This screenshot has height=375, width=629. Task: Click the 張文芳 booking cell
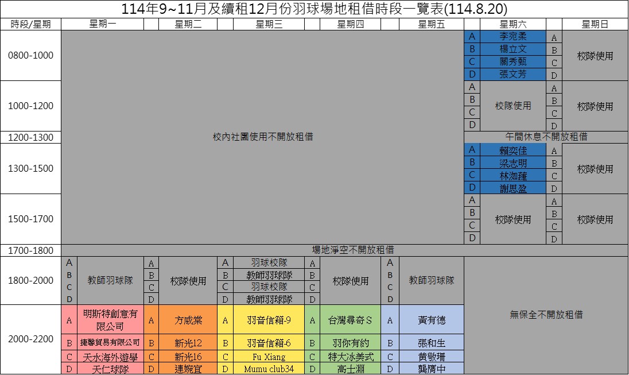512,74
